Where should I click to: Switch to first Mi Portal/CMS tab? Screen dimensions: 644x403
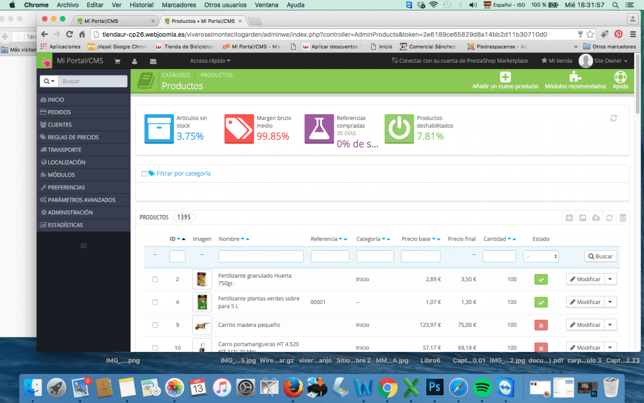pyautogui.click(x=115, y=21)
